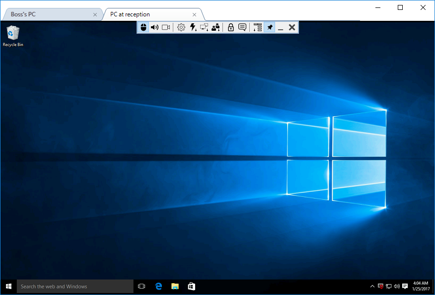Toggle the pin toolbar button
The image size is (435, 295).
click(270, 27)
